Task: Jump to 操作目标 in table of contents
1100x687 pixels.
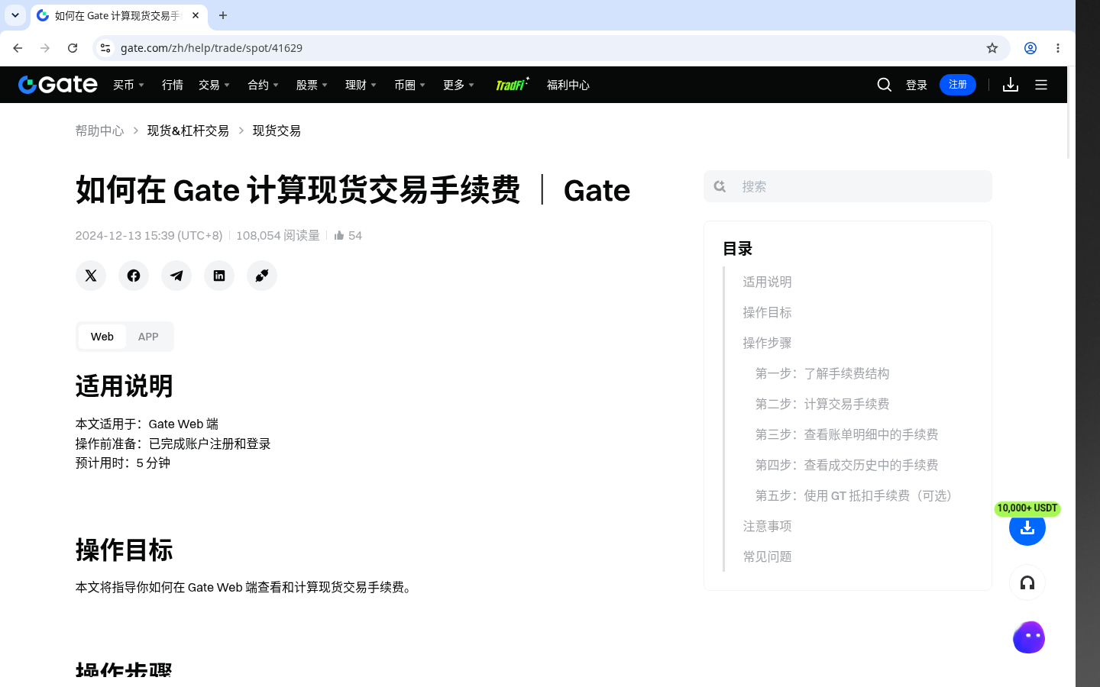Action: 767,312
